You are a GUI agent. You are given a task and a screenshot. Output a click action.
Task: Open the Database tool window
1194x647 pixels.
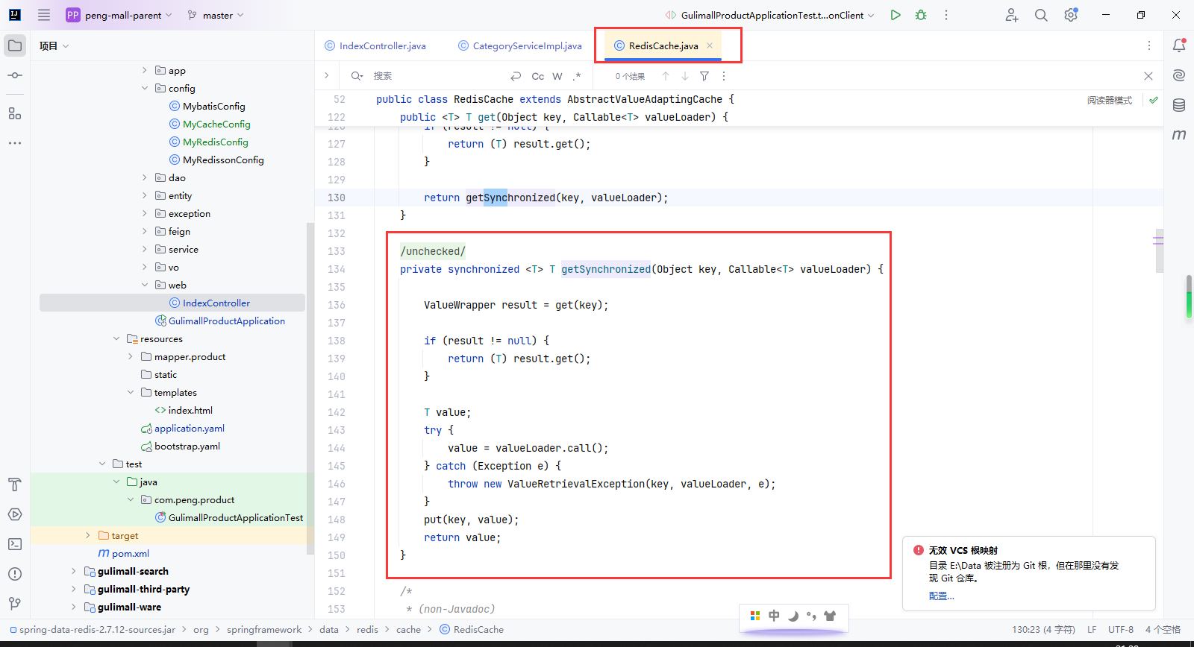coord(1179,105)
